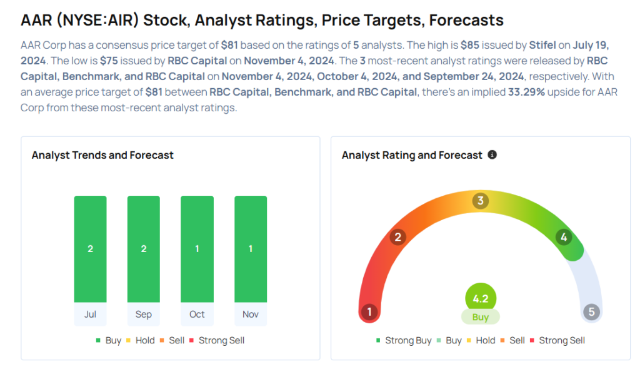This screenshot has width=640, height=369.
Task: Select the Jul bar in the trends chart
Action: (x=90, y=249)
